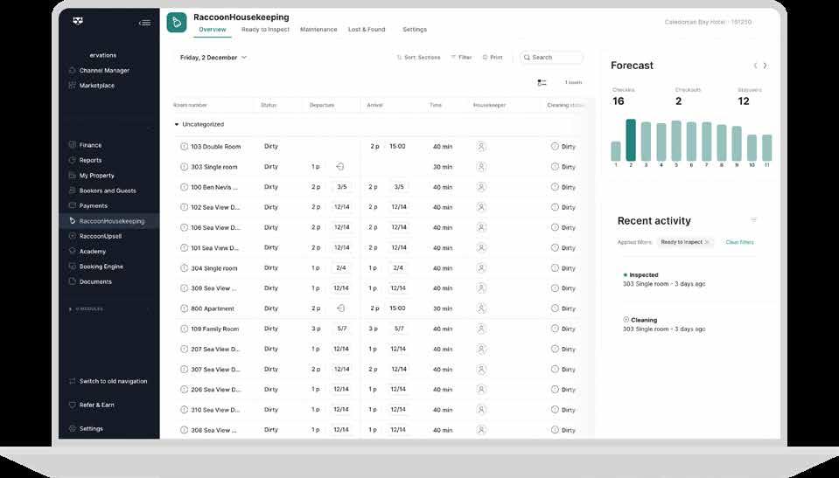Click into the Search field
Image resolution: width=839 pixels, height=478 pixels.
pyautogui.click(x=552, y=57)
